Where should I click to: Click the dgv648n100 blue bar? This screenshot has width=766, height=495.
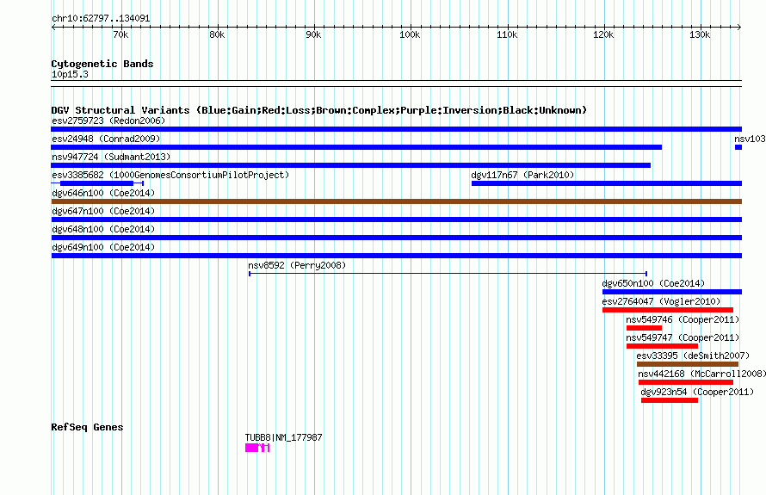pos(396,238)
